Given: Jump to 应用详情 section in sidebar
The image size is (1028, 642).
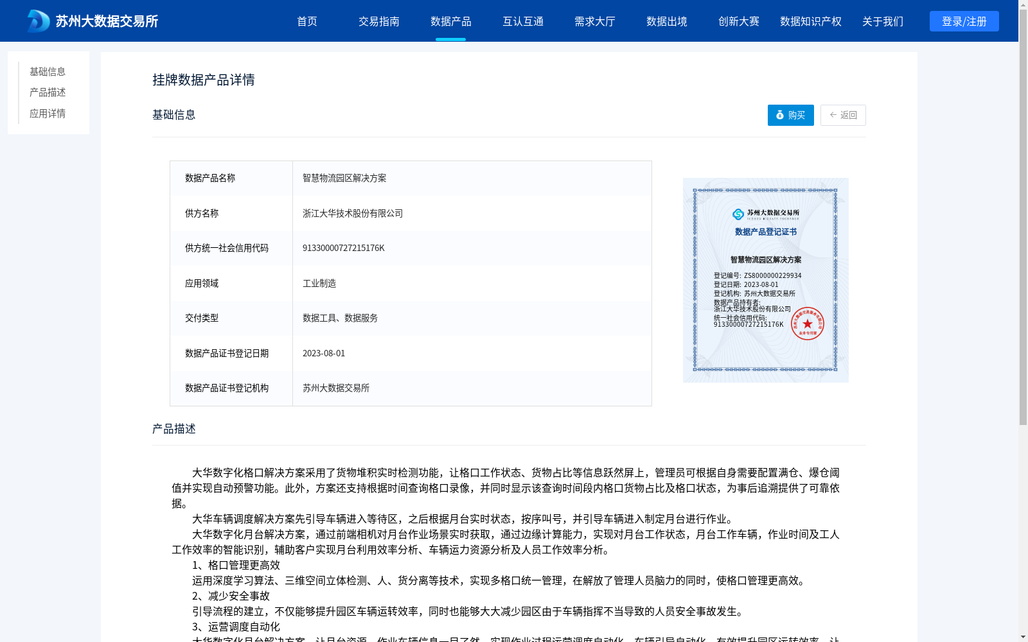Looking at the screenshot, I should [x=48, y=114].
